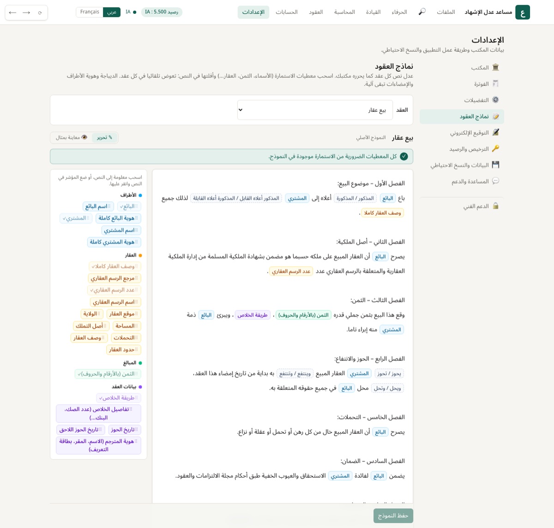Click يحوز / تحوز variant token
The image size is (554, 528).
(389, 373)
